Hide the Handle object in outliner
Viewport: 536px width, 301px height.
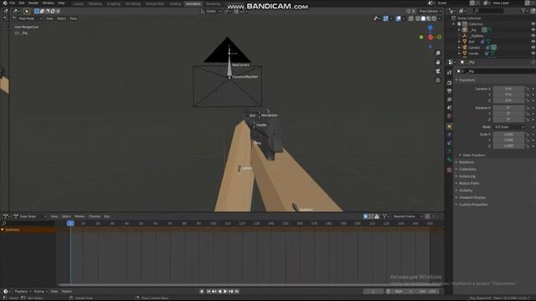click(533, 54)
